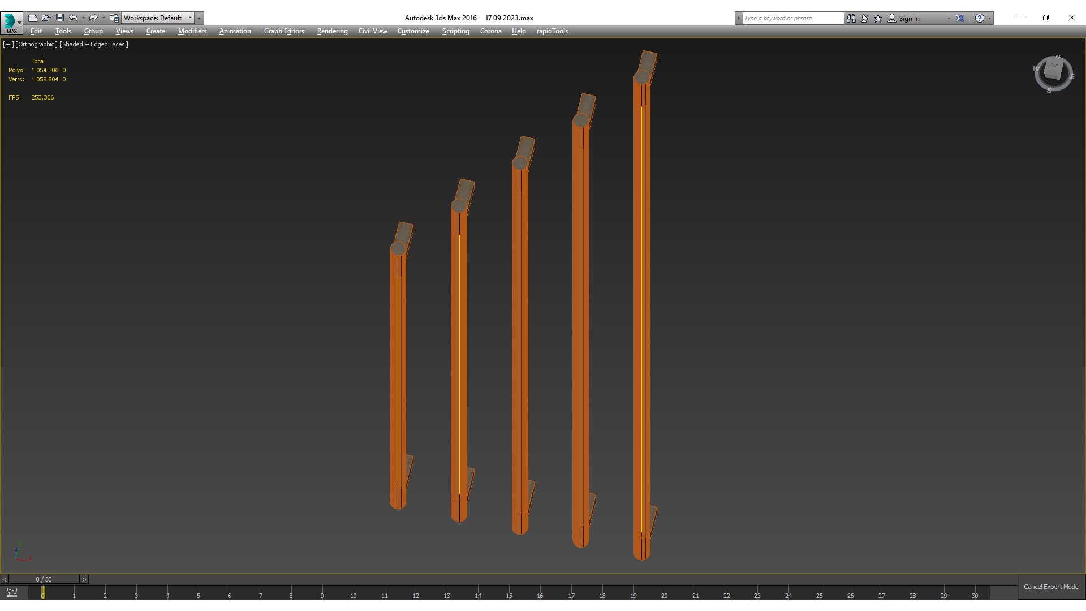Click the Save File floppy icon
Image resolution: width=1086 pixels, height=611 pixels.
coord(60,18)
